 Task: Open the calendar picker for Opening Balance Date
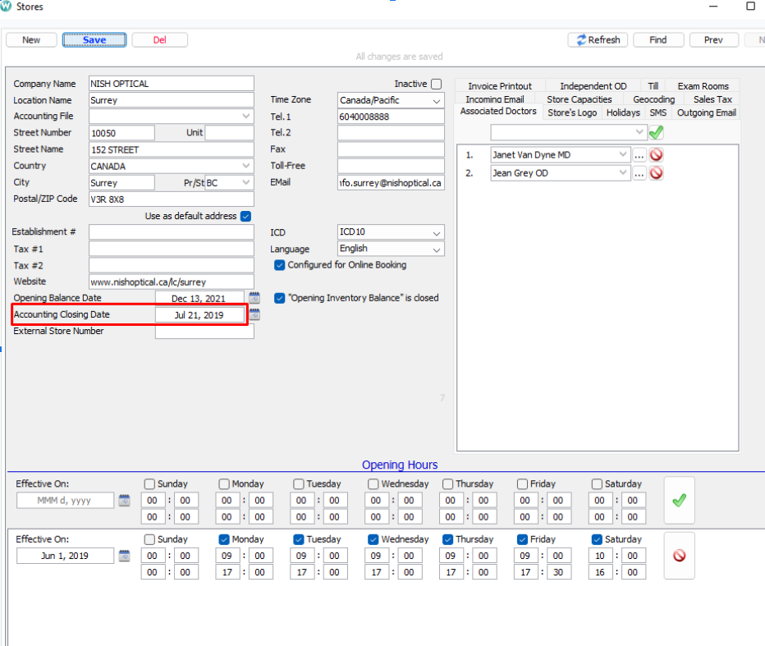[x=254, y=297]
